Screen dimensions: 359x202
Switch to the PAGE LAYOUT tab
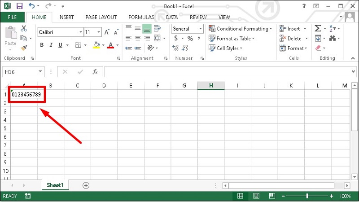coord(101,18)
